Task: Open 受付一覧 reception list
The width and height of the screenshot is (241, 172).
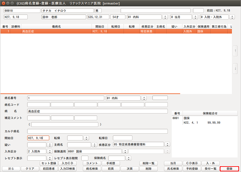Action: point(210,168)
